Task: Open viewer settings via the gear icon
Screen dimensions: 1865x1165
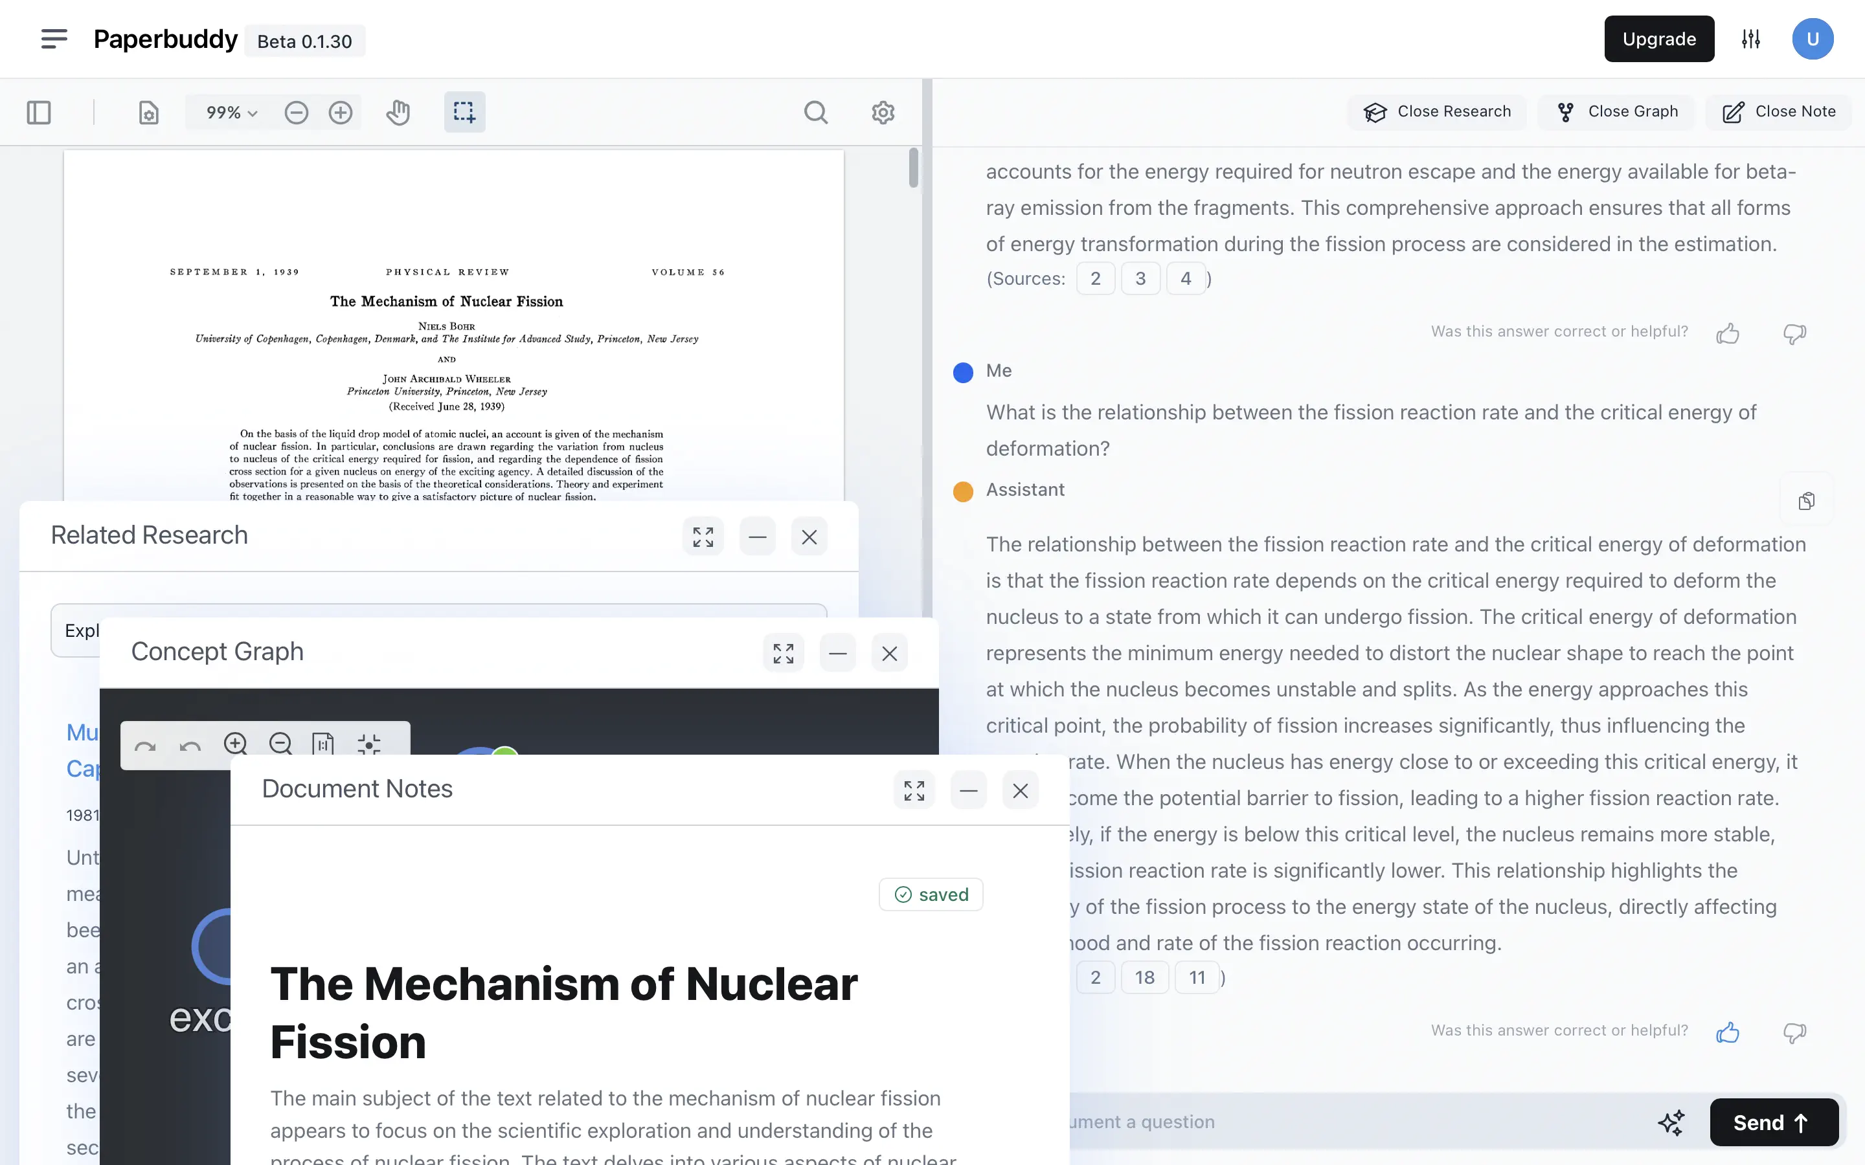Action: [x=883, y=112]
